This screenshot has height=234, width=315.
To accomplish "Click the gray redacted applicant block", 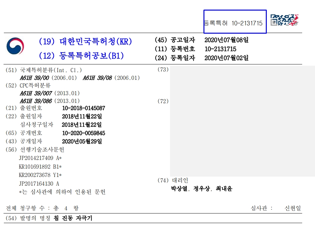I will pyautogui.click(x=242, y=121).
